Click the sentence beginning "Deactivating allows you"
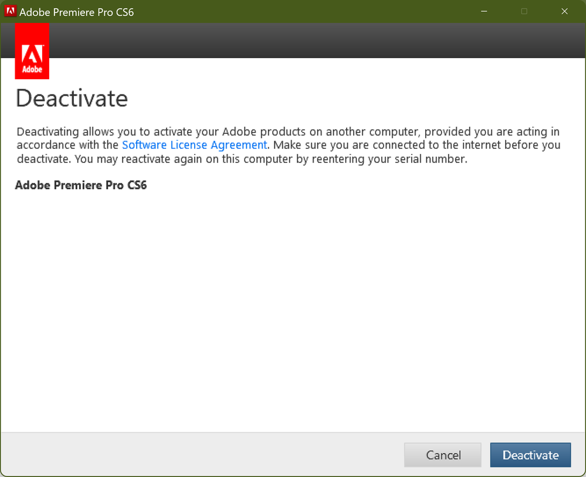Image resolution: width=586 pixels, height=477 pixels. [176, 131]
